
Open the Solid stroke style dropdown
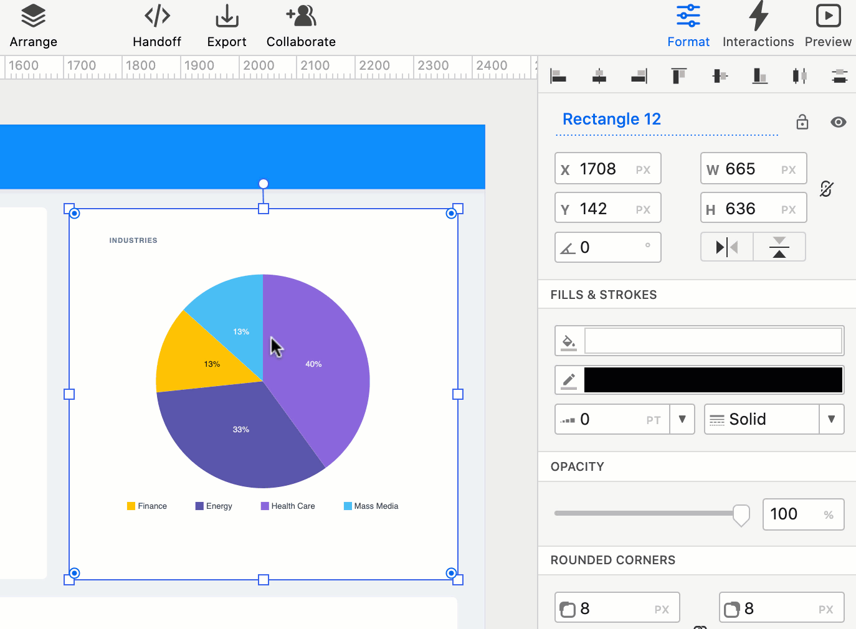pyautogui.click(x=831, y=419)
